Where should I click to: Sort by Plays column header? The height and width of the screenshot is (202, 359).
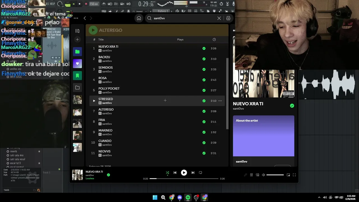180,40
